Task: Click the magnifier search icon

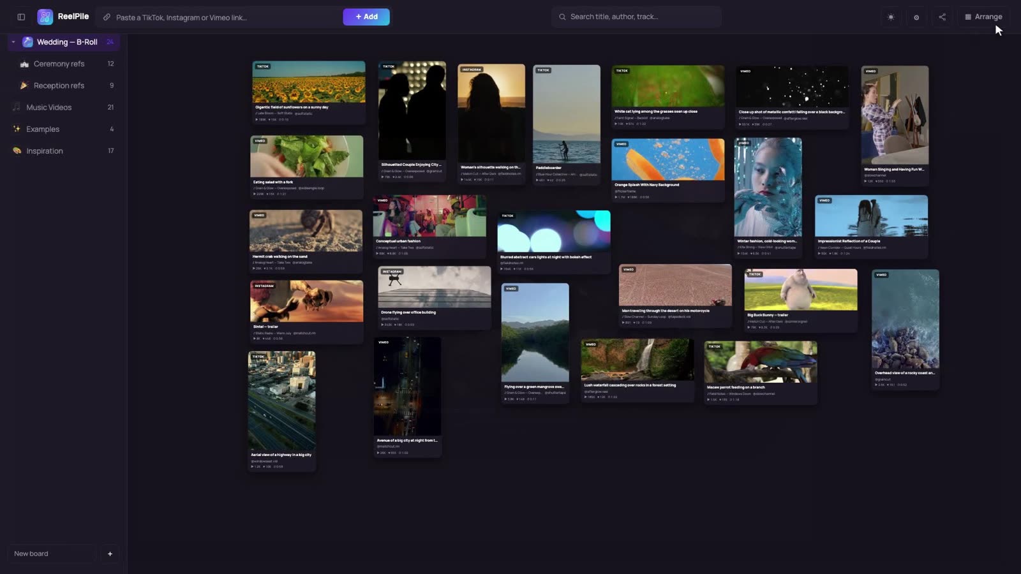Action: coord(562,17)
